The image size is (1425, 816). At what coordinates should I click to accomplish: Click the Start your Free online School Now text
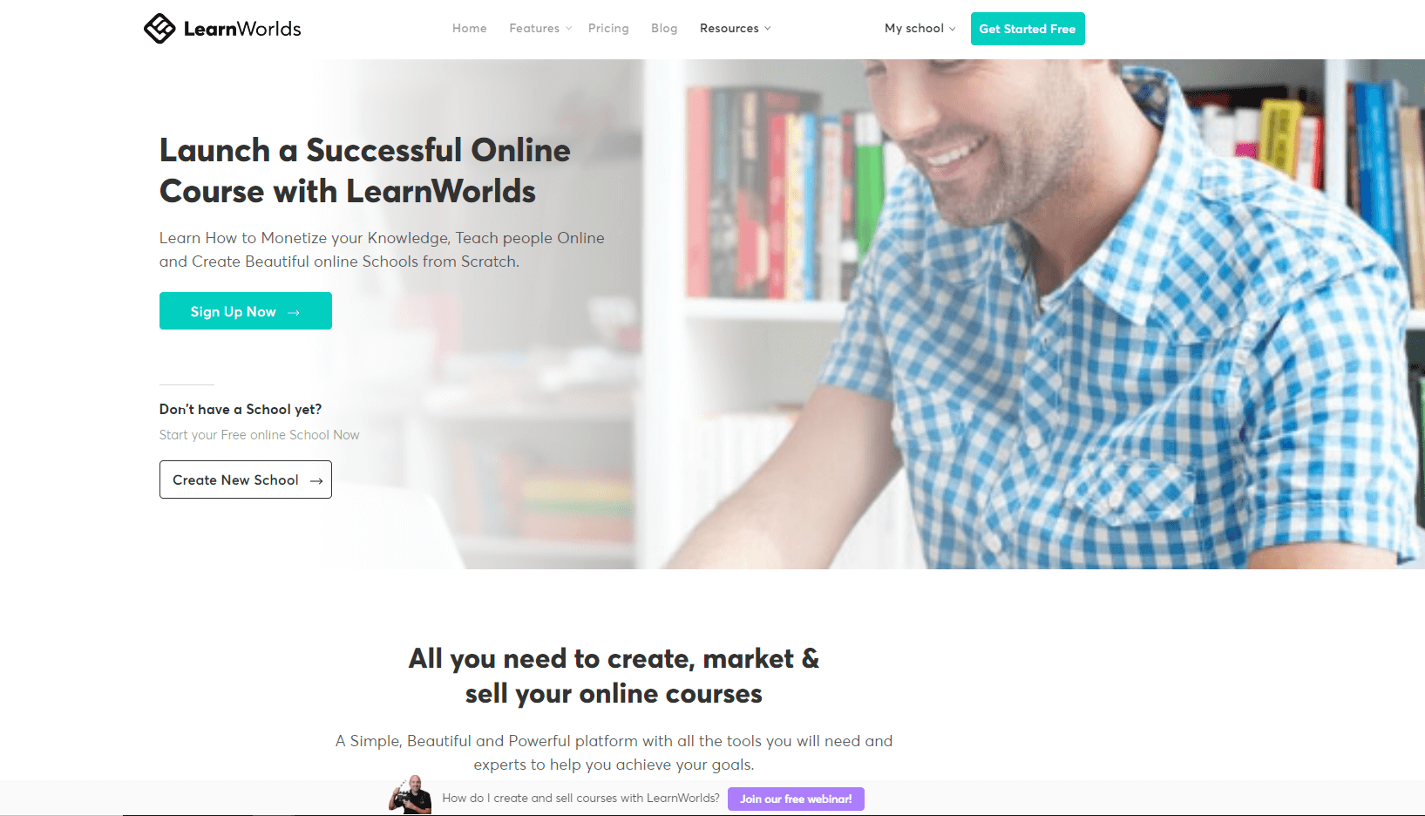259,435
